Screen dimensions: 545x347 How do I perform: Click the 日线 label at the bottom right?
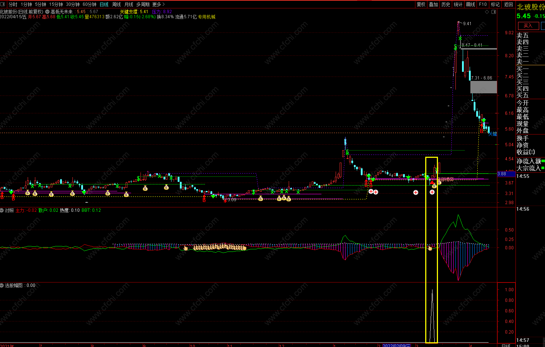(x=506, y=345)
